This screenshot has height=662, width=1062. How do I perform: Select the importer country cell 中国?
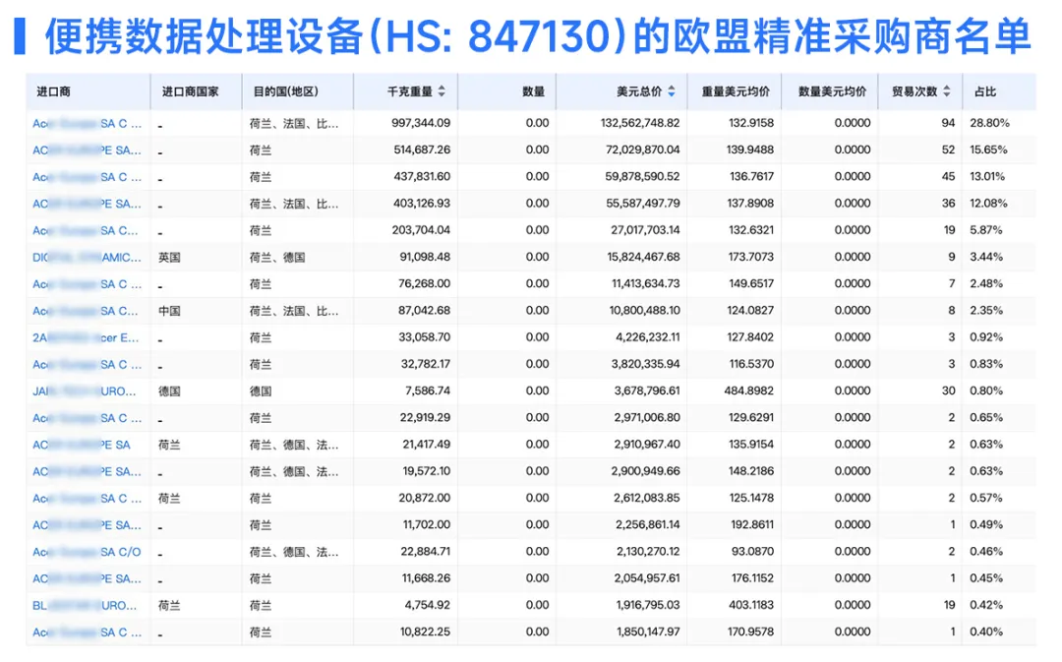point(169,311)
